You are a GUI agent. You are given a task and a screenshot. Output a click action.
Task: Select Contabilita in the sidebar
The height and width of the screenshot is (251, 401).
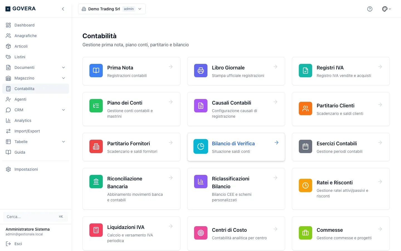[36, 89]
